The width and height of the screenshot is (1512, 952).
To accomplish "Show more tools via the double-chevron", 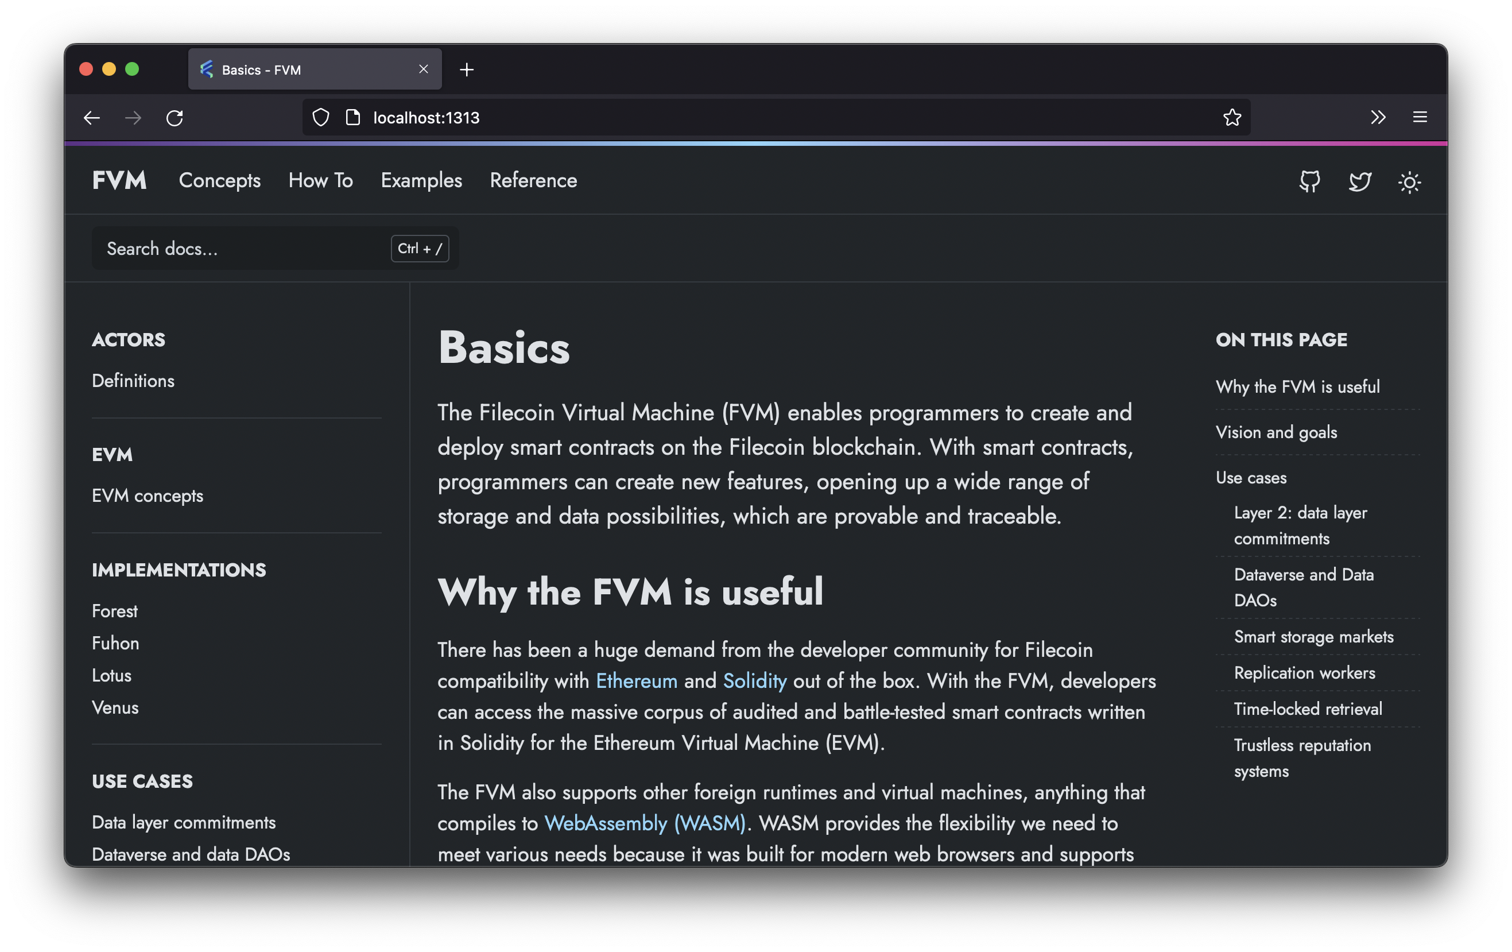I will (1378, 118).
